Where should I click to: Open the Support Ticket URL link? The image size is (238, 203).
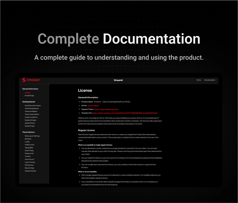pyautogui.click(x=106, y=109)
